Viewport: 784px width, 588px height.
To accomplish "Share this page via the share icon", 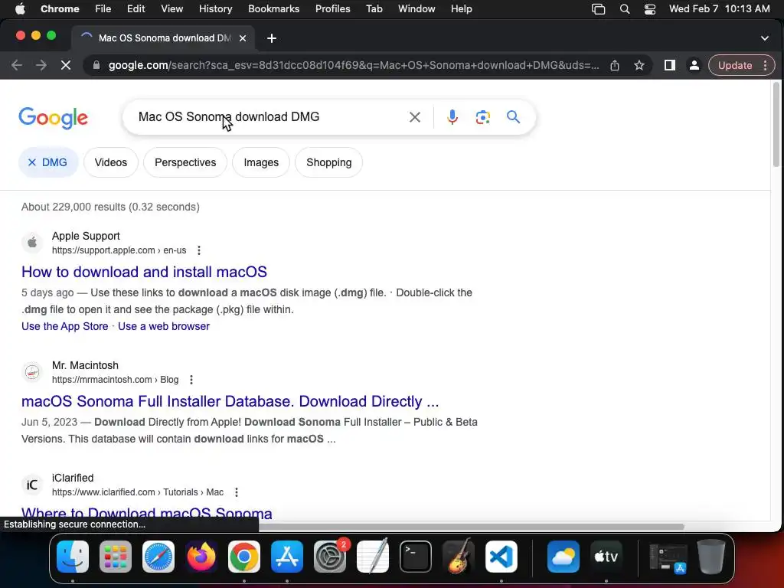I will coord(615,66).
